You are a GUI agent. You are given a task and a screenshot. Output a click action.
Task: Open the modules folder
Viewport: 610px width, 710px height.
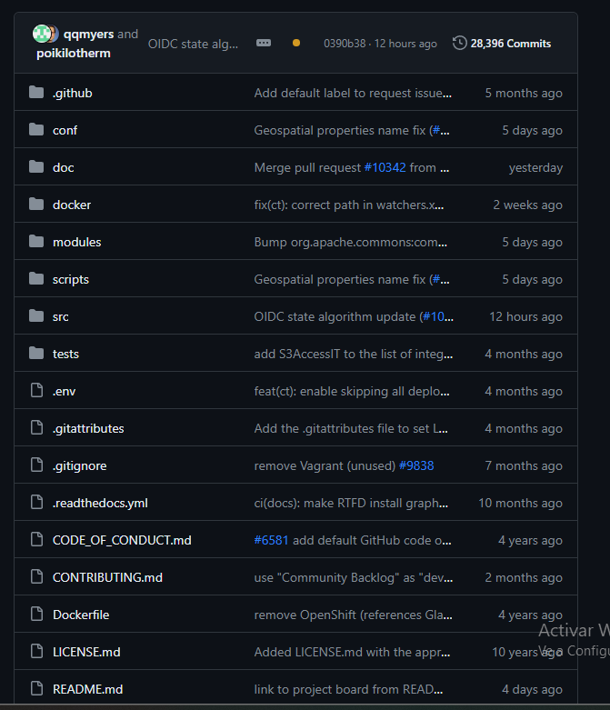coord(76,242)
